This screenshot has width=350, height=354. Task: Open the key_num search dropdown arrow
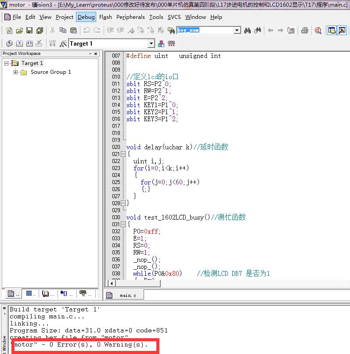pyautogui.click(x=237, y=30)
